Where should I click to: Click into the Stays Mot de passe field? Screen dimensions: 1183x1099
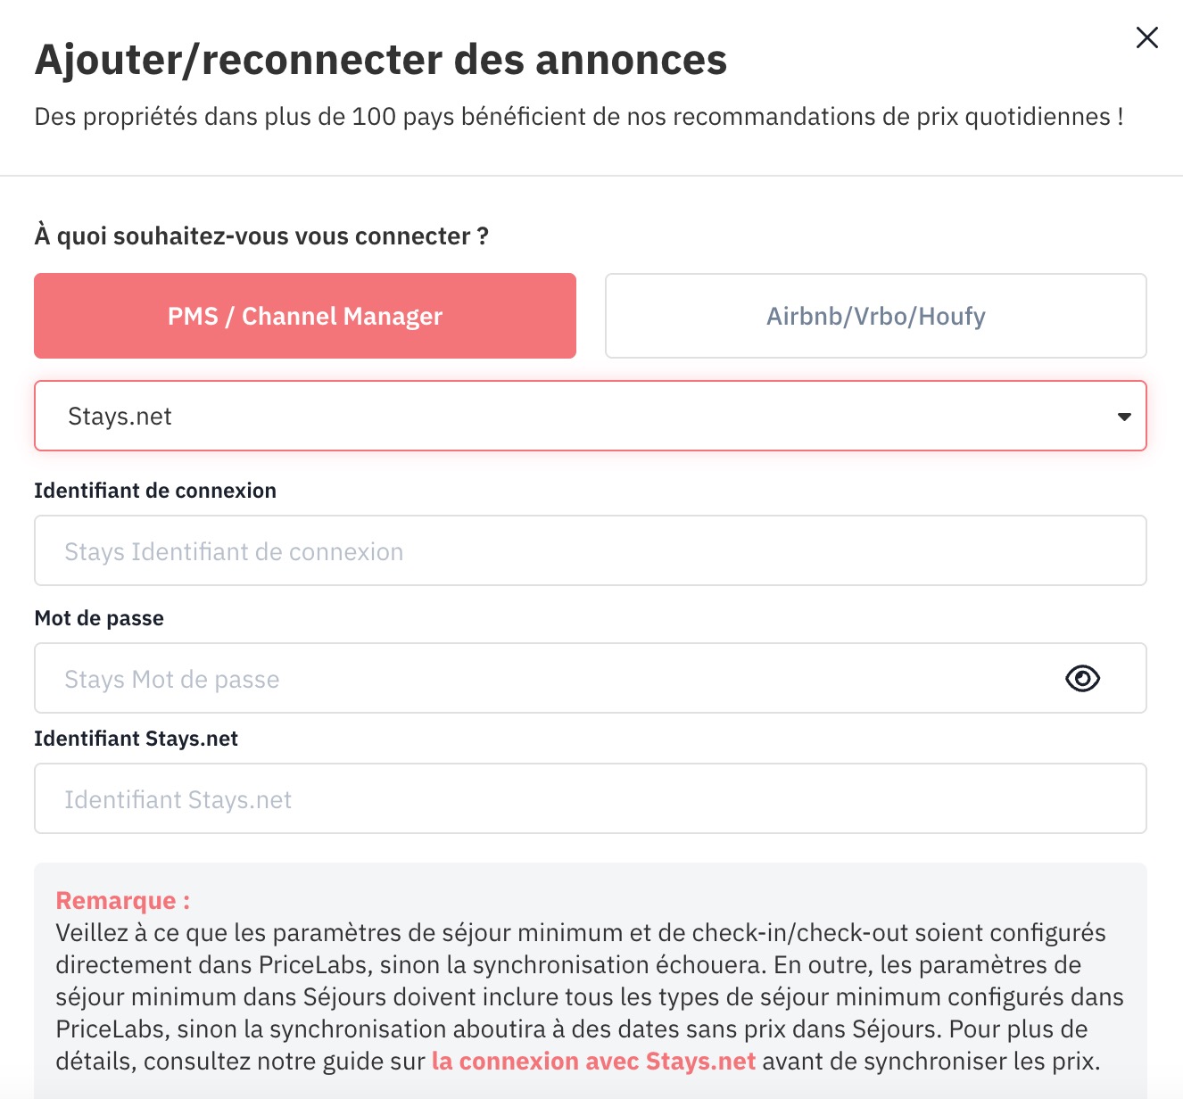pyautogui.click(x=591, y=679)
